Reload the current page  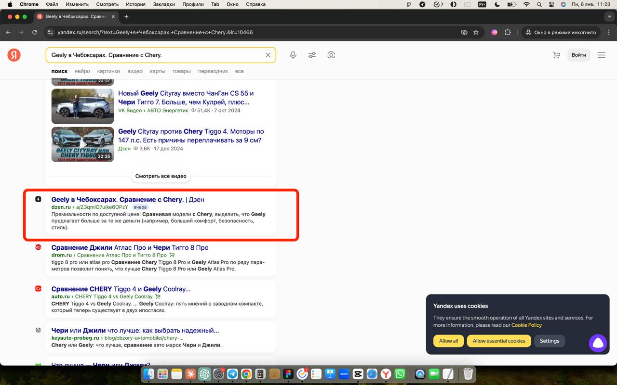click(34, 32)
